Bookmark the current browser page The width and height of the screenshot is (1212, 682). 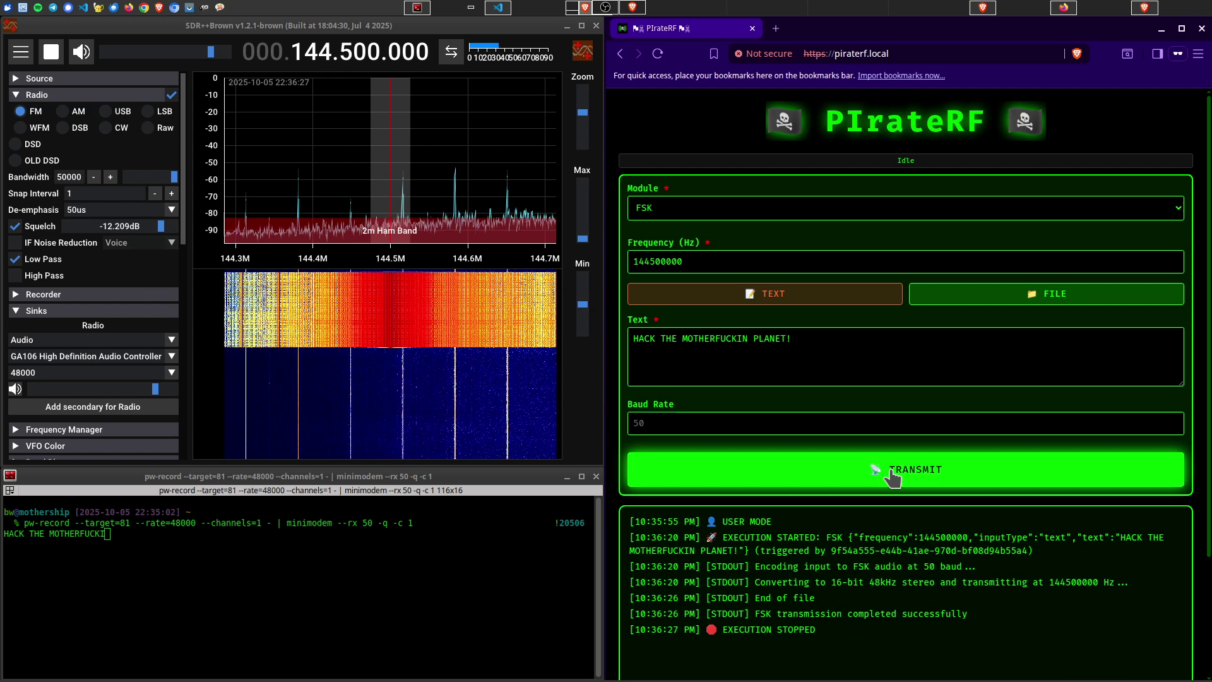714,54
